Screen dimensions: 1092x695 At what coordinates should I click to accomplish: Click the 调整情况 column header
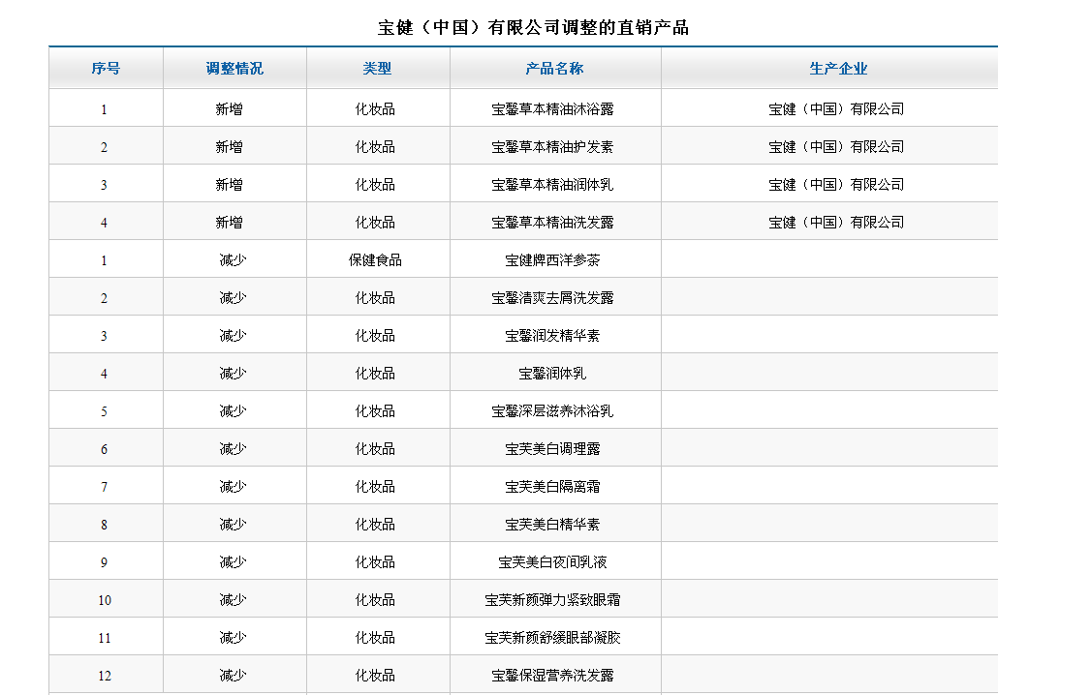point(234,69)
